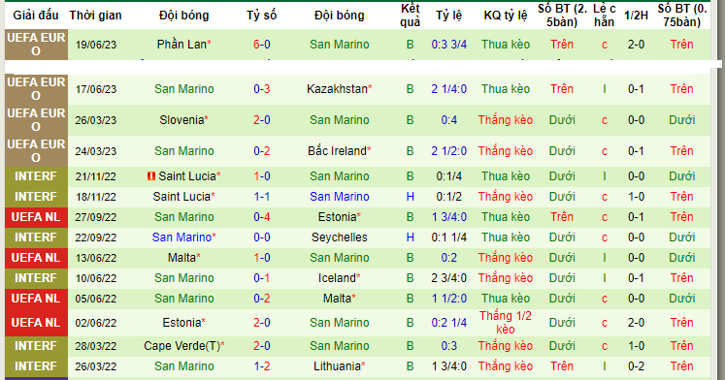This screenshot has height=380, width=725.
Task: Open the Phần Lan team link
Action: click(x=181, y=45)
